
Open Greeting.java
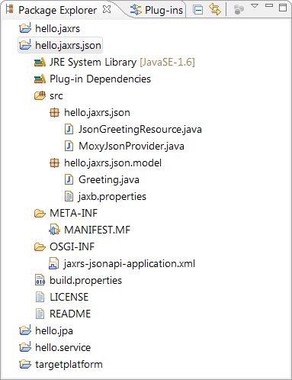109,180
